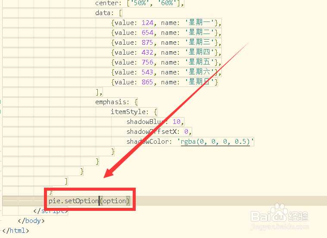This screenshot has width=327, height=238.
Task: Place cursor on 'emphasis' keyword
Action: (x=111, y=102)
